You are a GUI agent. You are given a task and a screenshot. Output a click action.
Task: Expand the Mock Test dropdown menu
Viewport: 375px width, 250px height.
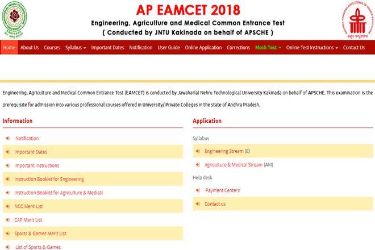268,48
